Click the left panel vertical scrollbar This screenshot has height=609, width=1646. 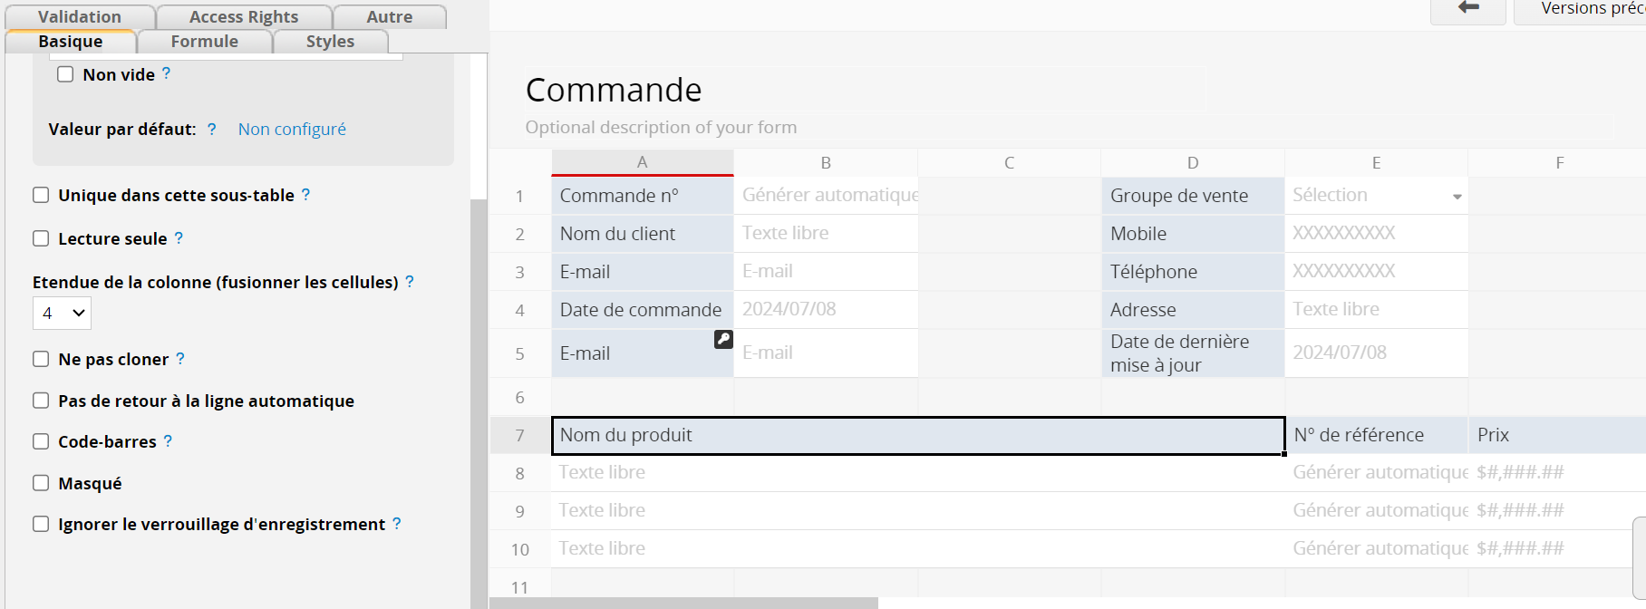pos(478,362)
